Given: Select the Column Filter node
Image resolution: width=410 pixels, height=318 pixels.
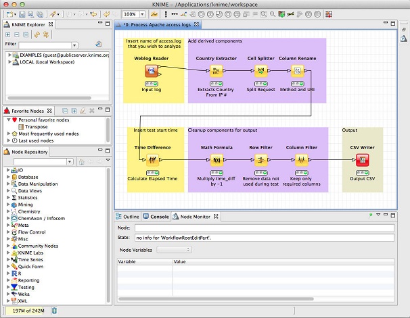Looking at the screenshot, I should click(x=302, y=159).
